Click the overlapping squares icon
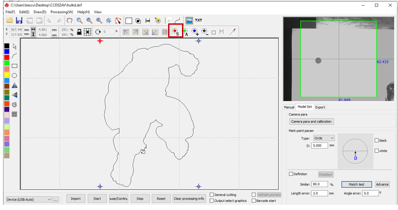The height and width of the screenshot is (210, 398). tap(138, 21)
